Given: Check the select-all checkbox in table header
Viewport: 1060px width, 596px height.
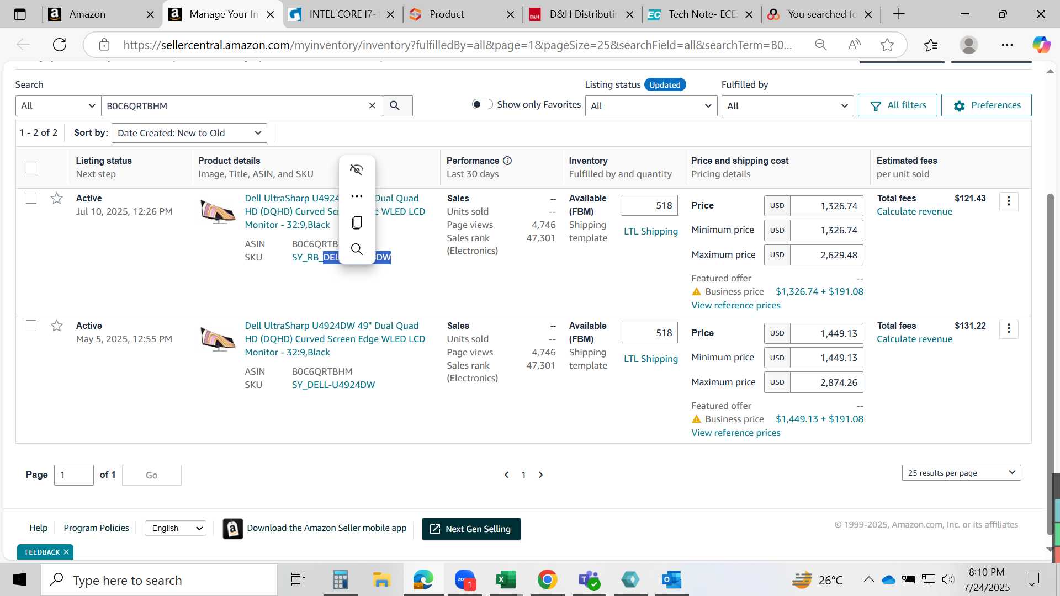Looking at the screenshot, I should pos(31,168).
